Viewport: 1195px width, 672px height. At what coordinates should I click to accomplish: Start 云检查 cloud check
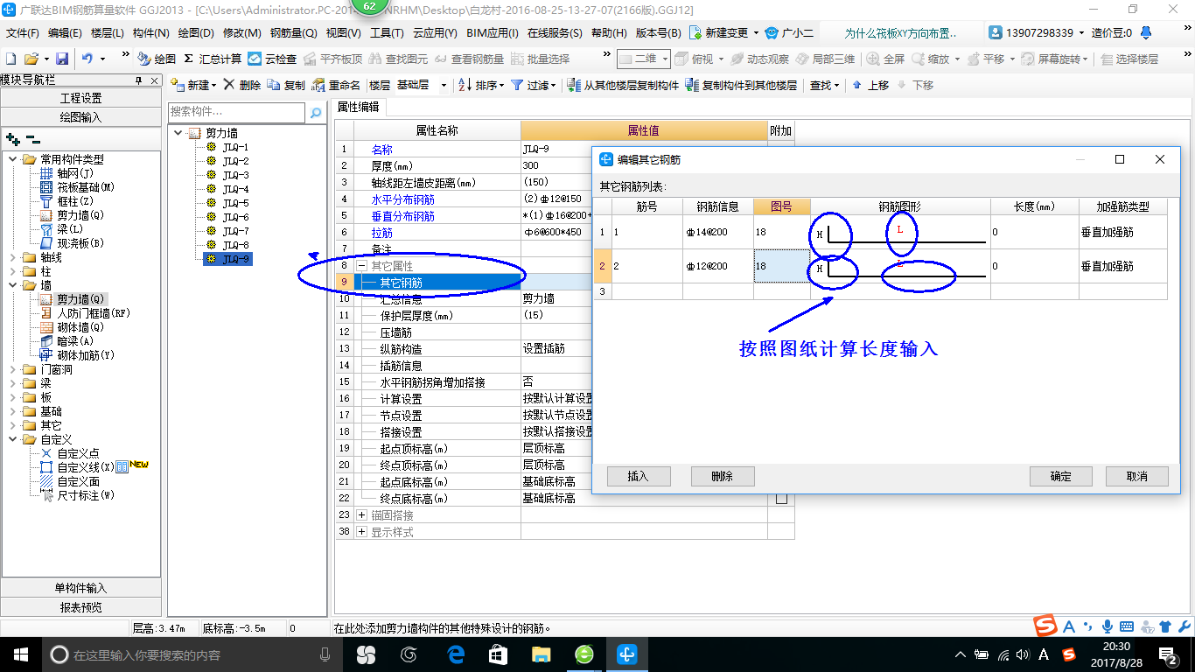tap(272, 59)
